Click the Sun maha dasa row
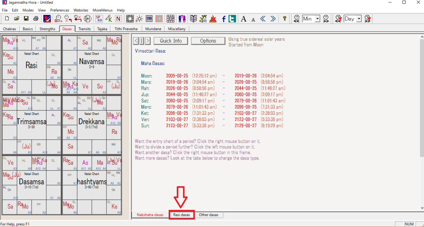 click(212, 126)
